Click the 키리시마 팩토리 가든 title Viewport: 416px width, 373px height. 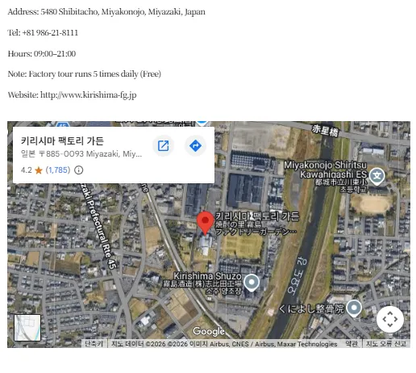(62, 140)
